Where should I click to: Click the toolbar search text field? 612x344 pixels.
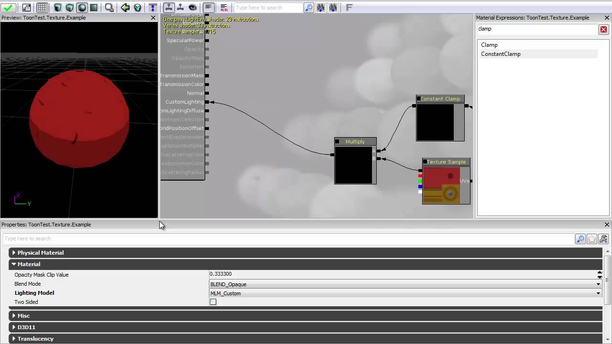(x=269, y=8)
